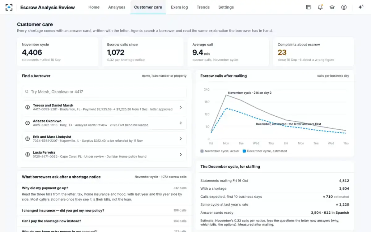
Task: Open the sparkle AI assistant icon
Action: (360, 7)
